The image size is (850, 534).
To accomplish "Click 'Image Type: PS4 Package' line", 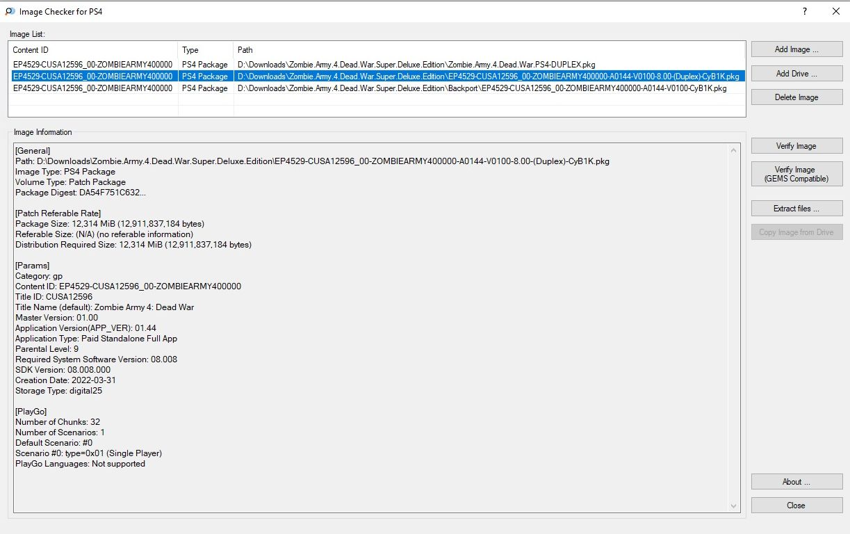I will pyautogui.click(x=65, y=172).
